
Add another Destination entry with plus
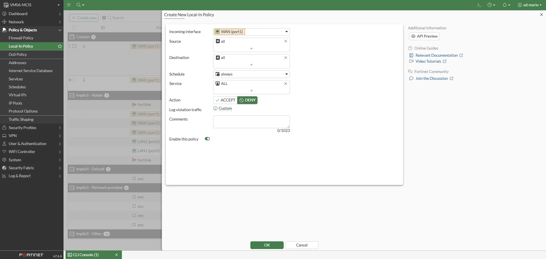pyautogui.click(x=251, y=65)
